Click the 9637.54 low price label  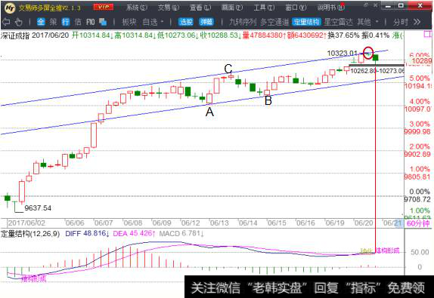(38, 208)
